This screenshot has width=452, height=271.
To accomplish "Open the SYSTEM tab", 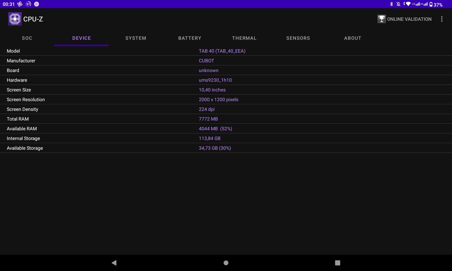I will tap(136, 38).
